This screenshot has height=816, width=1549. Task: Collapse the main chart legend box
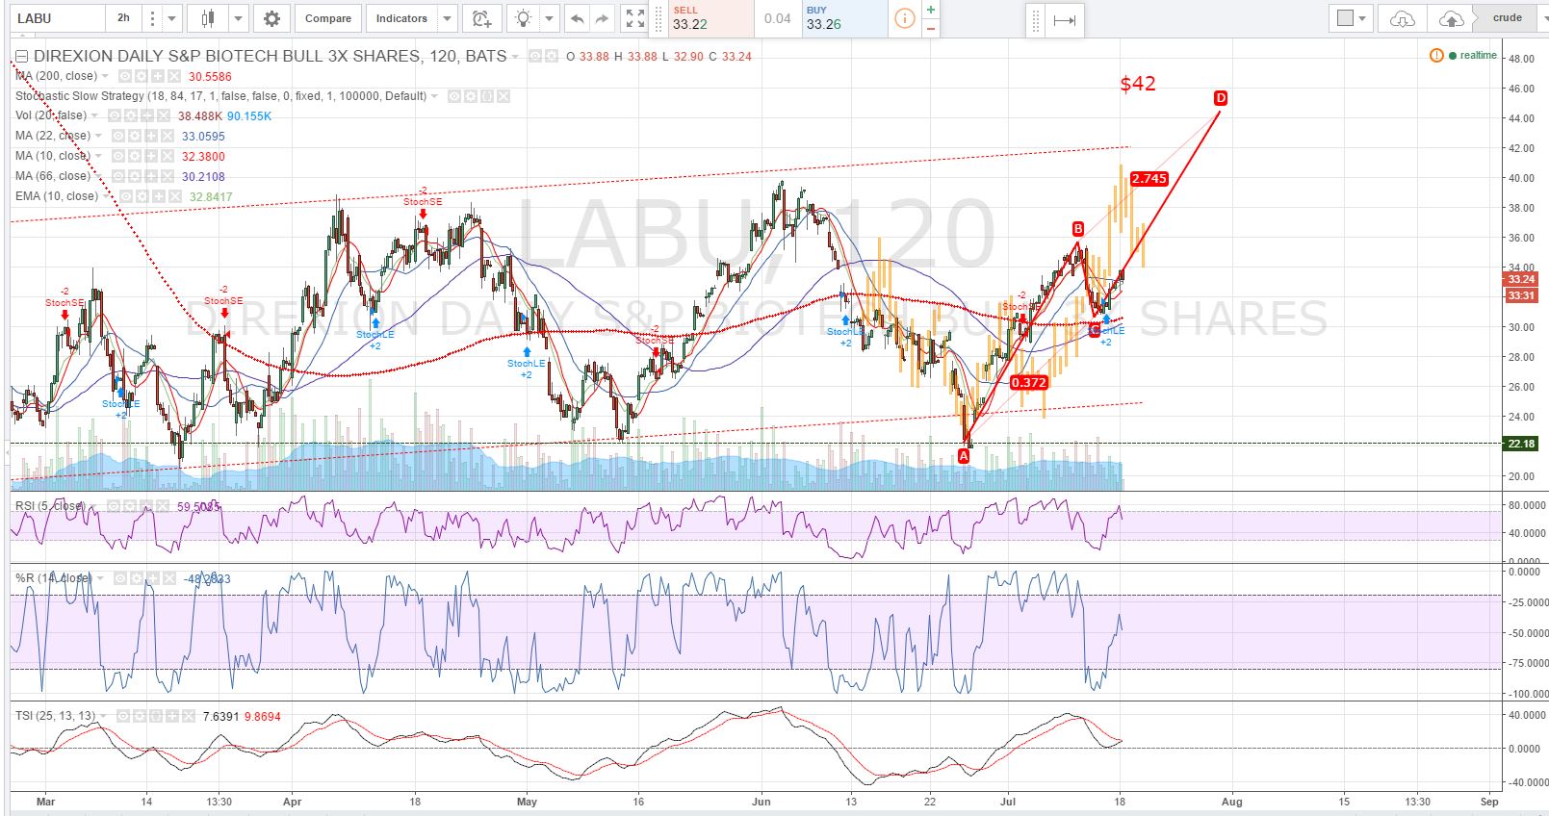pyautogui.click(x=23, y=57)
